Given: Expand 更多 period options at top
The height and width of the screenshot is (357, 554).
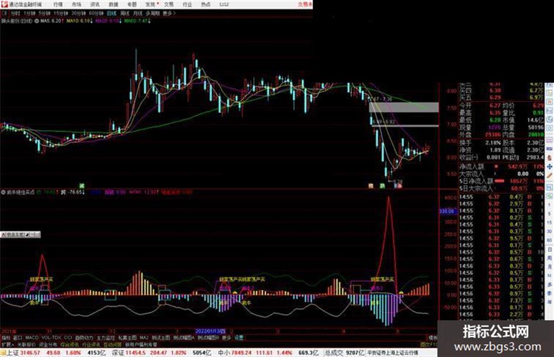Looking at the screenshot, I should click(169, 13).
